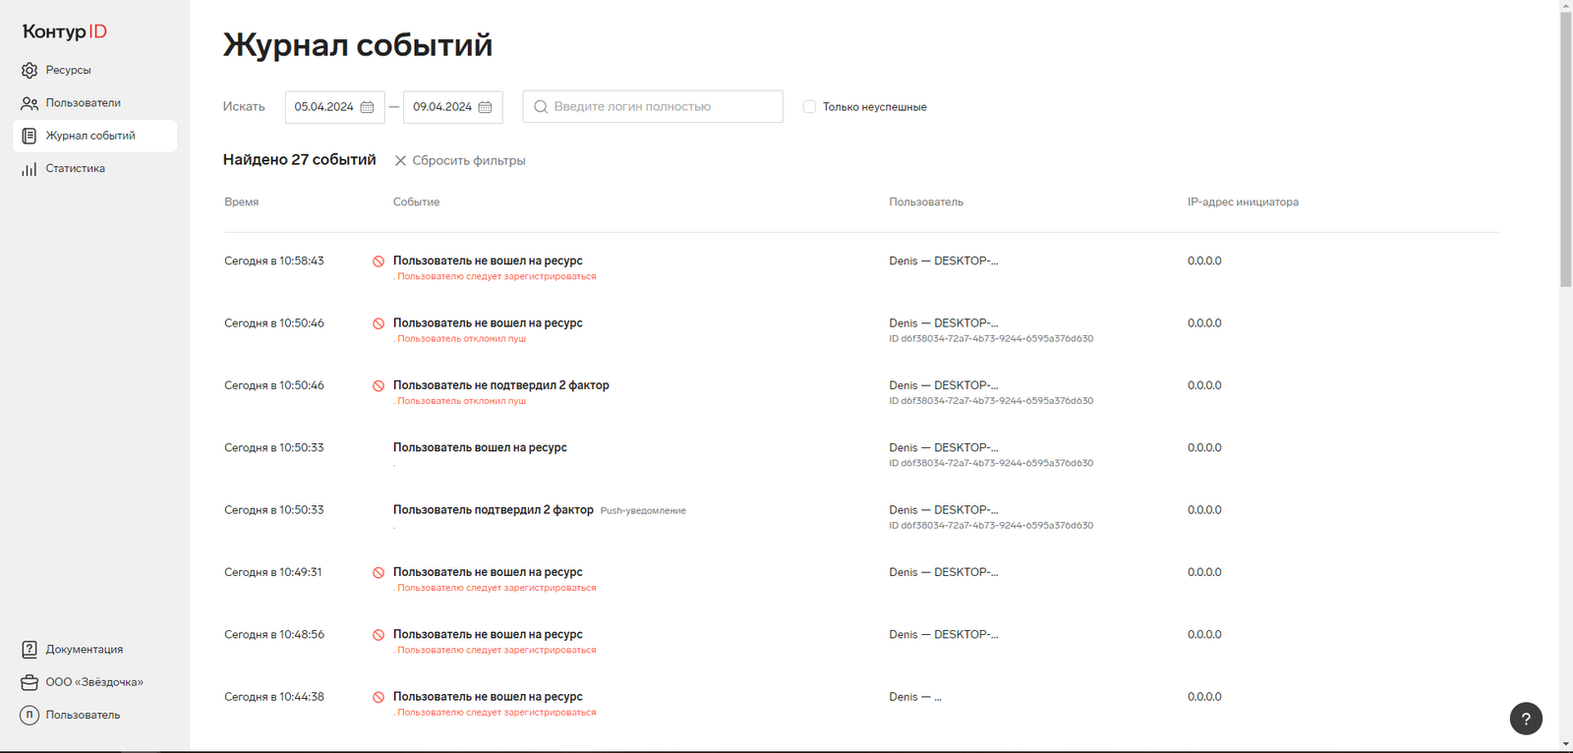Screen dimensions: 1573x753
Task: Click the Push-уведомление label
Action: (643, 510)
